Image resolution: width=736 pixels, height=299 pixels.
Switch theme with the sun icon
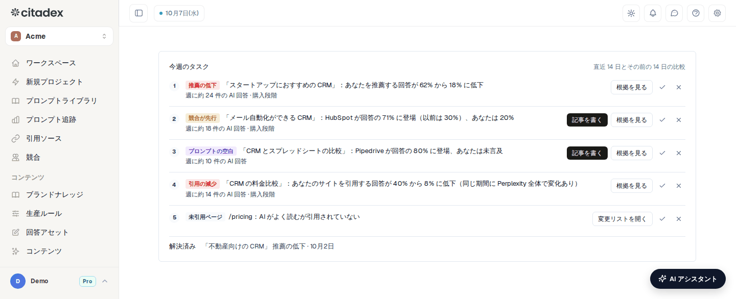click(631, 13)
